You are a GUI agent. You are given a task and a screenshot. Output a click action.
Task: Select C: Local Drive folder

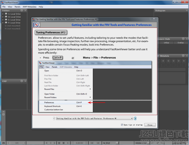14,14
